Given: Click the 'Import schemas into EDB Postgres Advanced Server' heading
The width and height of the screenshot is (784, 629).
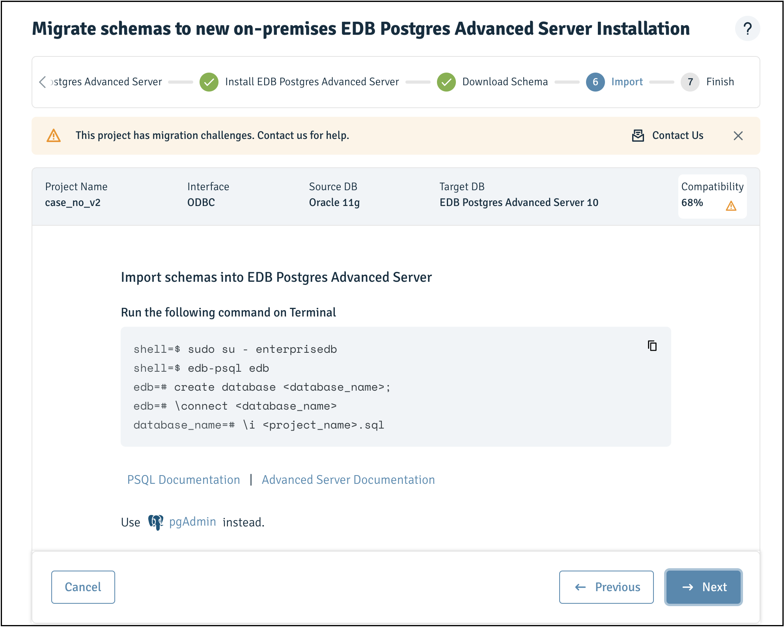Looking at the screenshot, I should [x=276, y=277].
